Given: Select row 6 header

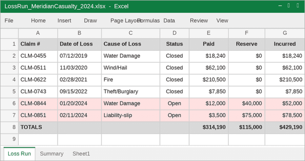Looking at the screenshot, I should click(x=9, y=104).
